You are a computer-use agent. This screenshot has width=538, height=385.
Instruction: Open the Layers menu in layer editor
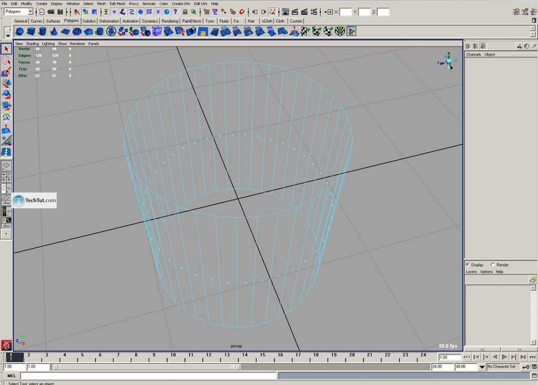pyautogui.click(x=471, y=272)
